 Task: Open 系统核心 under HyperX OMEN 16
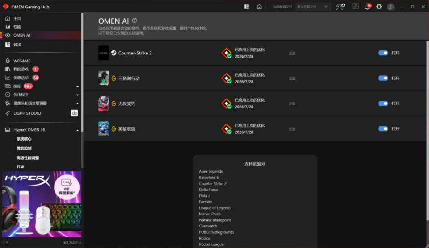(24, 139)
